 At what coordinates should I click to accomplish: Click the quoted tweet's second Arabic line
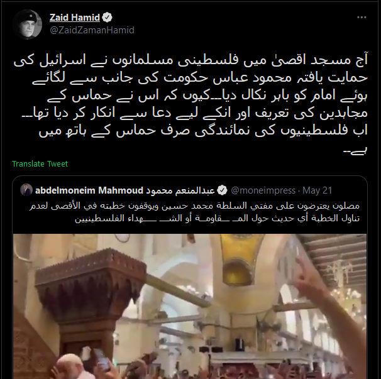click(x=217, y=218)
